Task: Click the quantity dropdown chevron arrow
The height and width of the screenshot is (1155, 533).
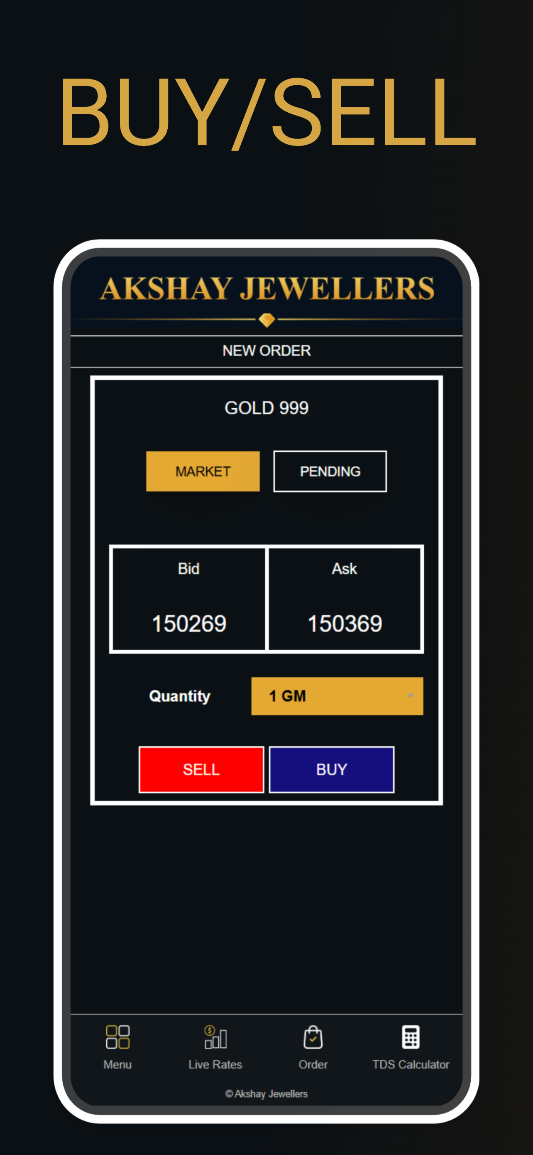Action: click(x=411, y=696)
